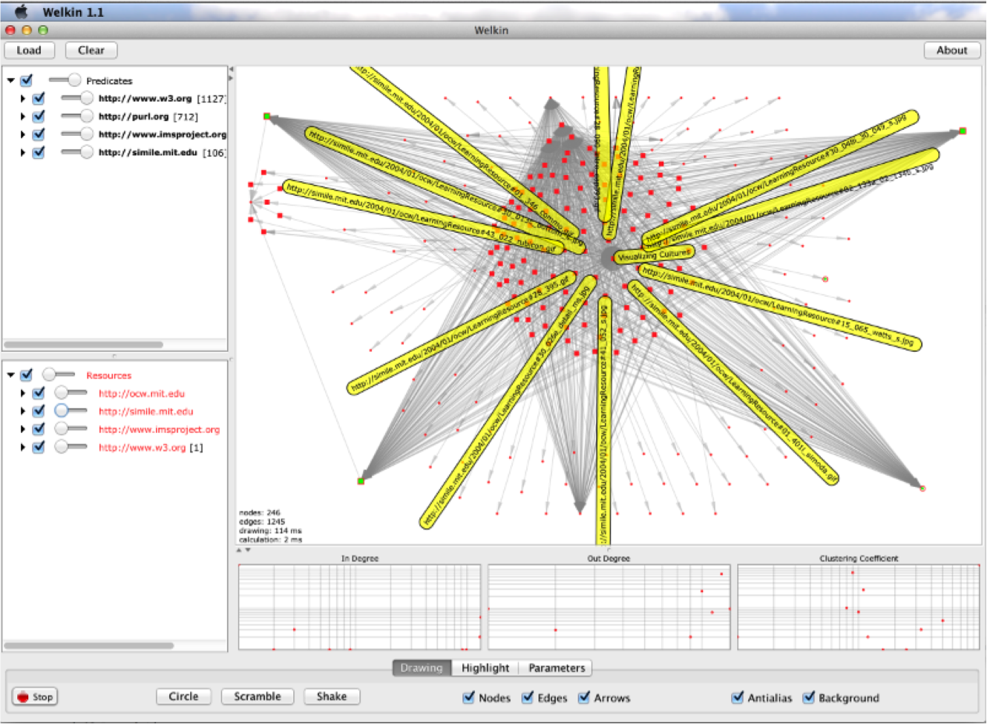Click the Scramble button

(258, 697)
